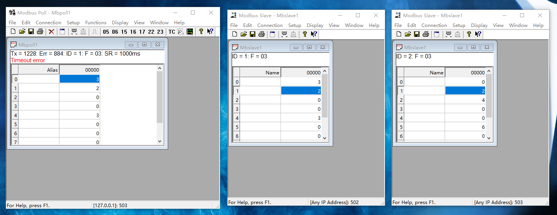This screenshot has width=557, height=215.
Task: Click Tx = 1228 status line in Mbpoll1
Action: [75, 54]
